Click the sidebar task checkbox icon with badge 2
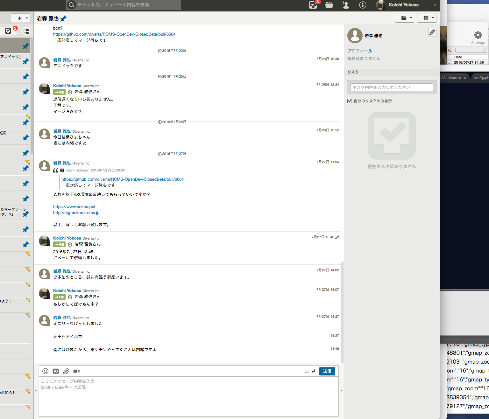The image size is (489, 419). point(9,31)
